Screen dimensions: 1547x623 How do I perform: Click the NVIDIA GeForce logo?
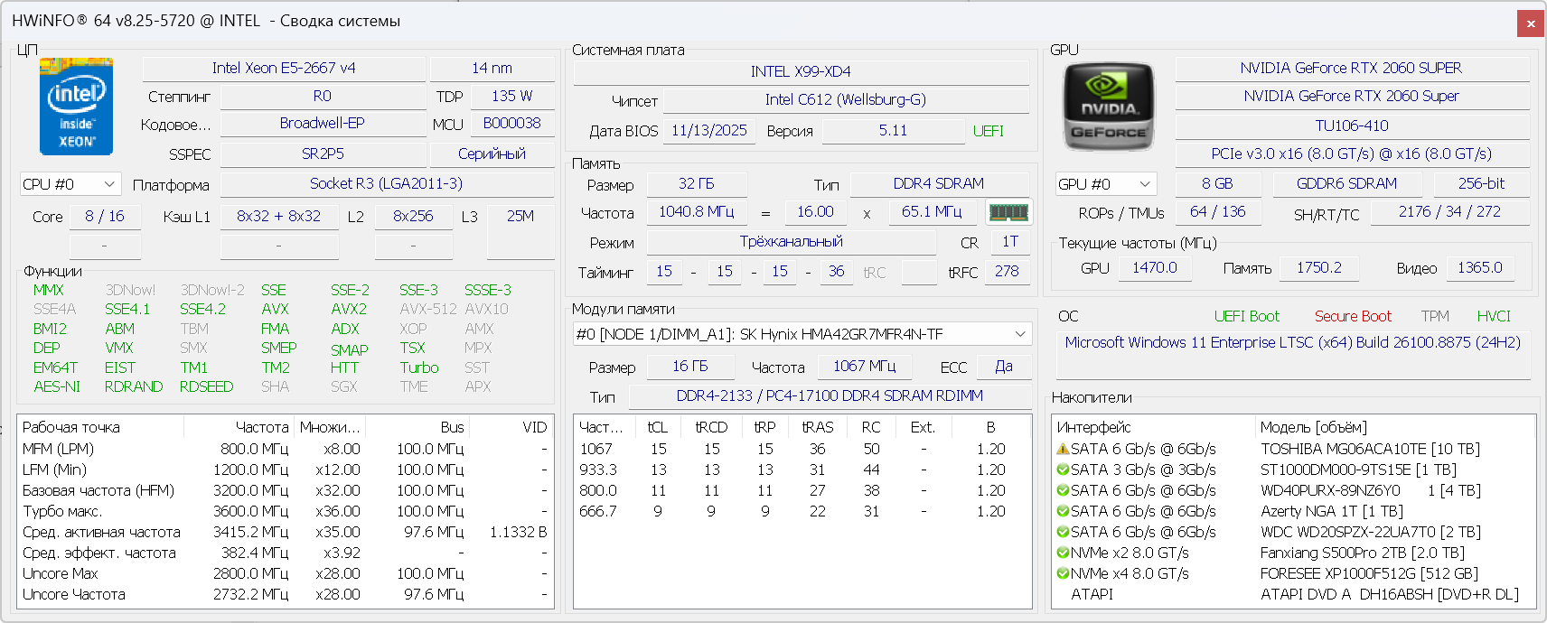pos(1109,107)
